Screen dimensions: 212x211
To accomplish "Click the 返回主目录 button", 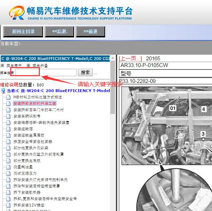I will [23, 32].
